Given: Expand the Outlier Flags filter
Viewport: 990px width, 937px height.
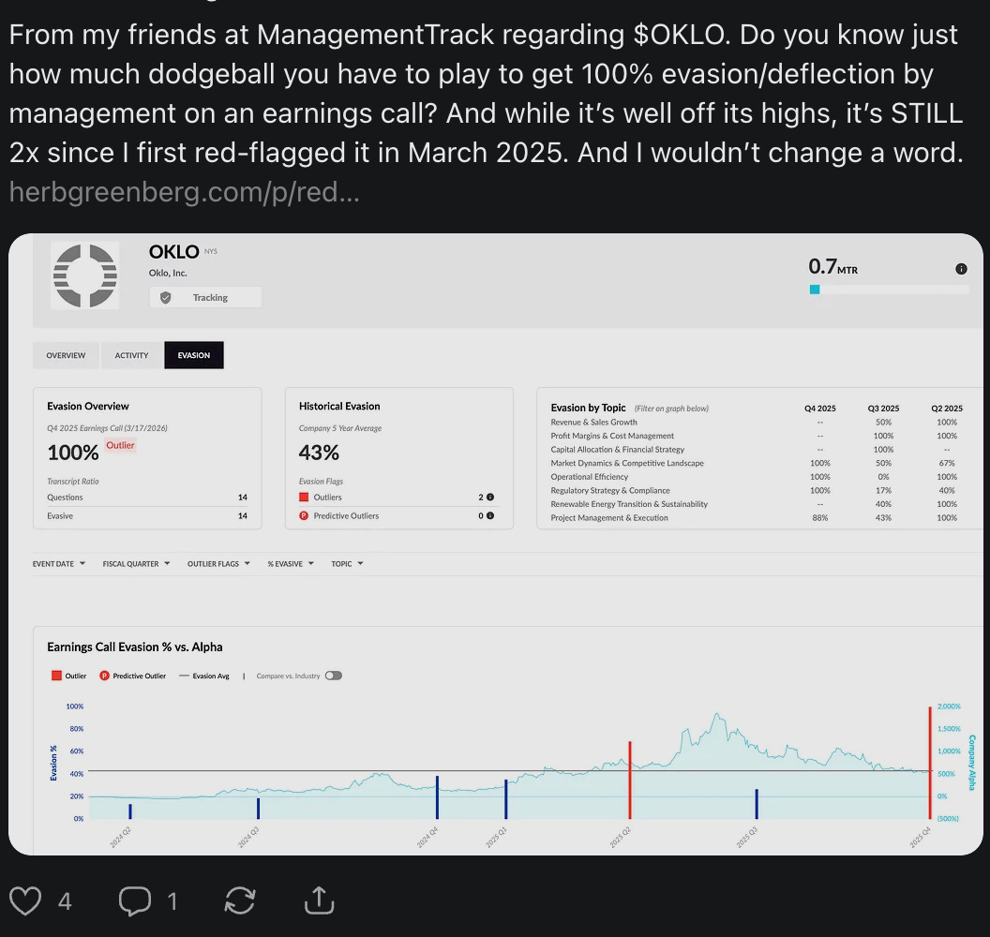Looking at the screenshot, I should point(218,563).
